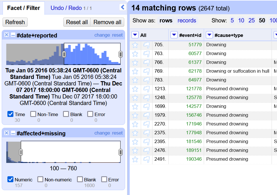
Task: Flag row 2491 with event id 190346
Action: [x=146, y=159]
